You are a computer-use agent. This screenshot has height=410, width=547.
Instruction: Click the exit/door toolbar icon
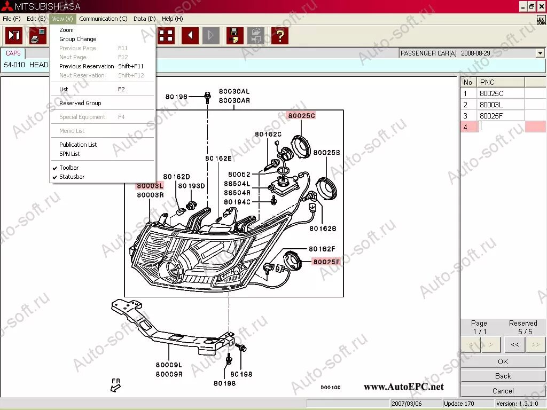pos(14,36)
